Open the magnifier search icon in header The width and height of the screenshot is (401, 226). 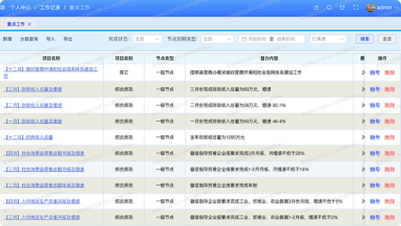pyautogui.click(x=329, y=7)
